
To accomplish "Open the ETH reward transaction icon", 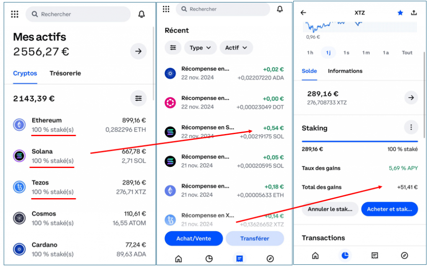I will (x=170, y=191).
